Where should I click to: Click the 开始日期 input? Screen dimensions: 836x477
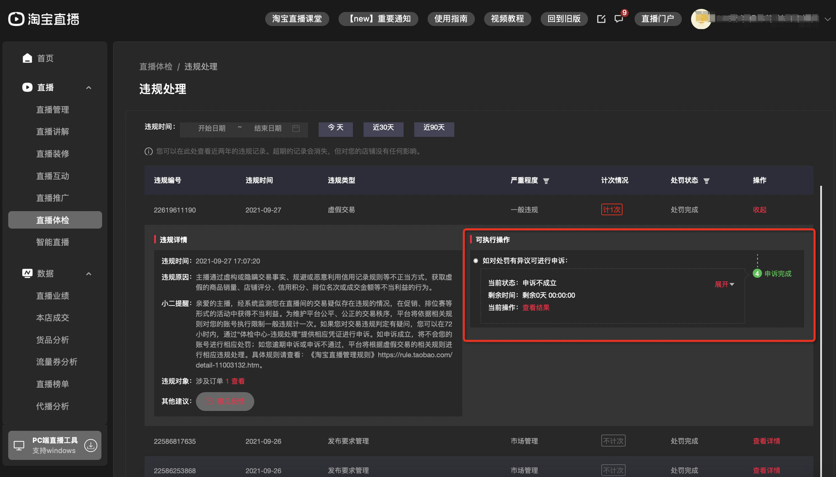212,128
